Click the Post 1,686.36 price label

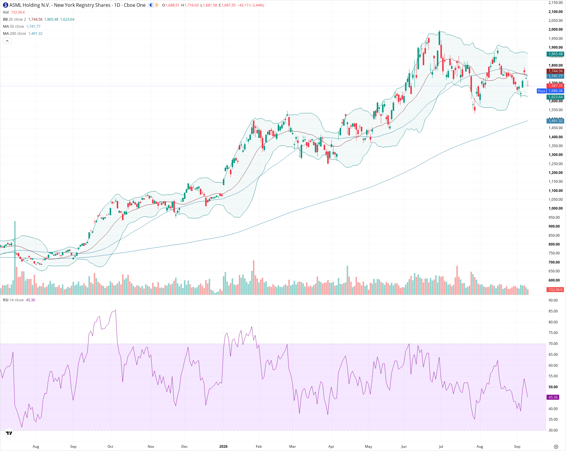551,91
